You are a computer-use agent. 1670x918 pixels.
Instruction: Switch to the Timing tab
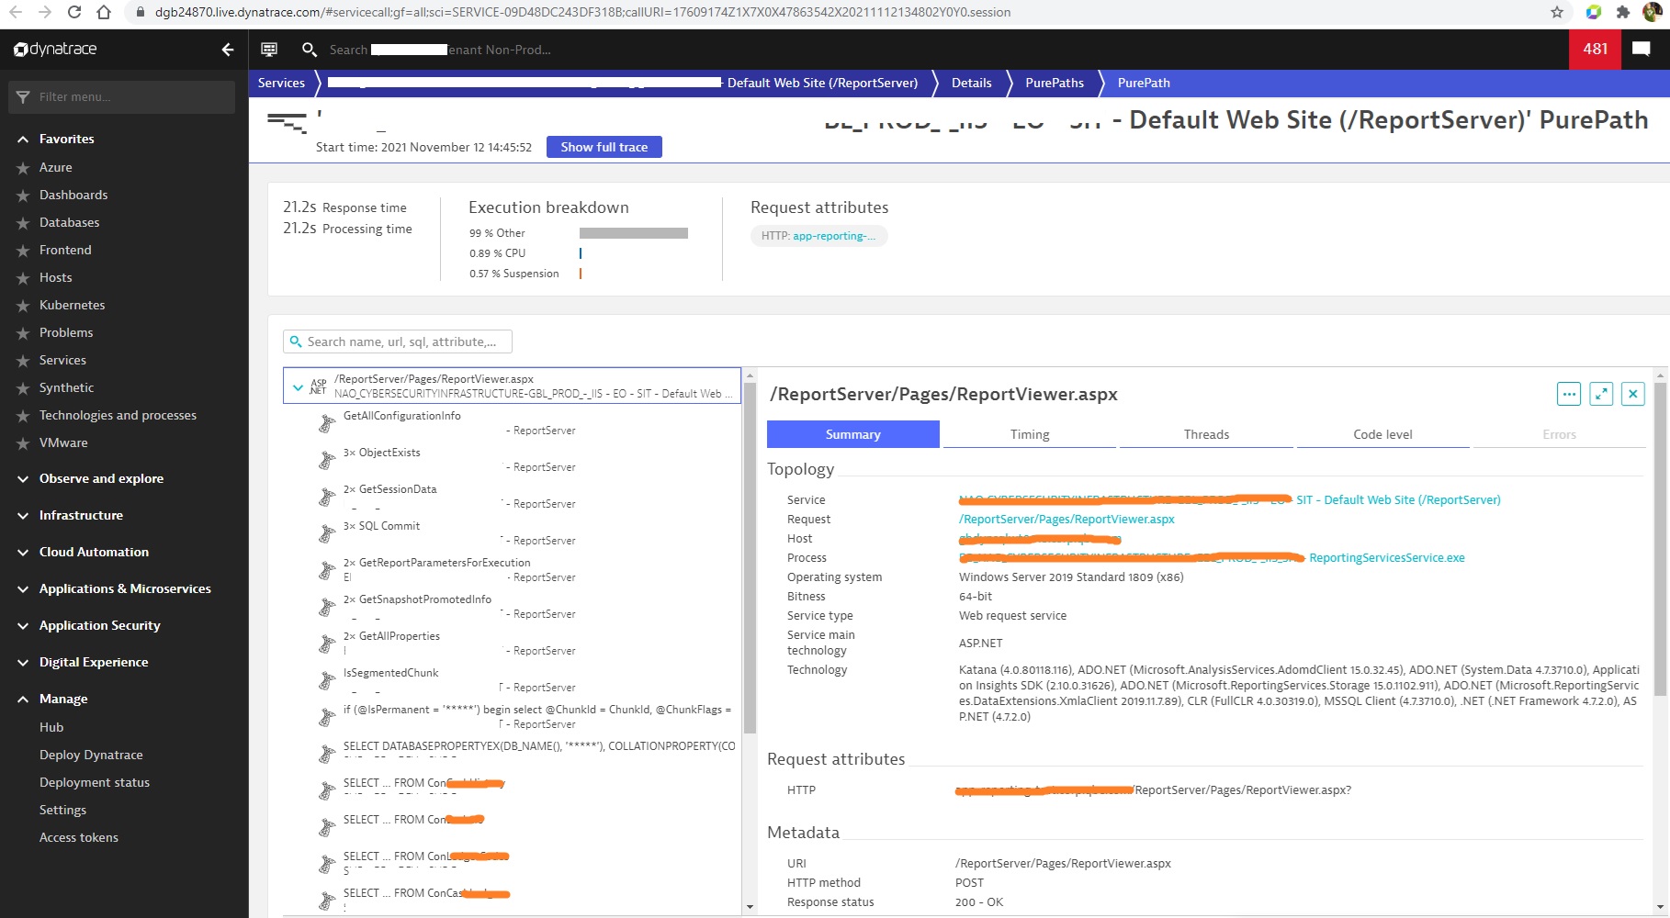coord(1029,434)
